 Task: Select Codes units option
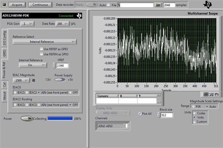point(194,113)
